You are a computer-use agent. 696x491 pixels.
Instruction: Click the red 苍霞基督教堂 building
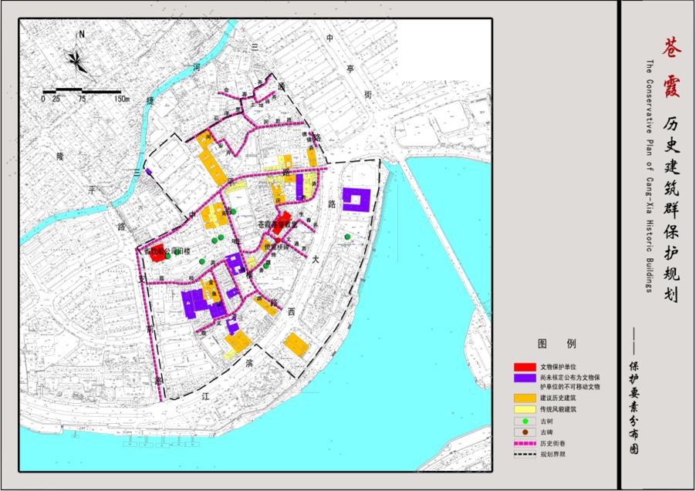[x=282, y=220]
